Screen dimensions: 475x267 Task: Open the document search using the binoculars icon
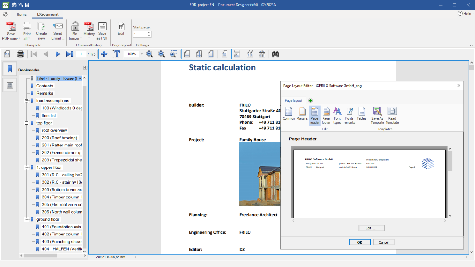click(x=275, y=54)
